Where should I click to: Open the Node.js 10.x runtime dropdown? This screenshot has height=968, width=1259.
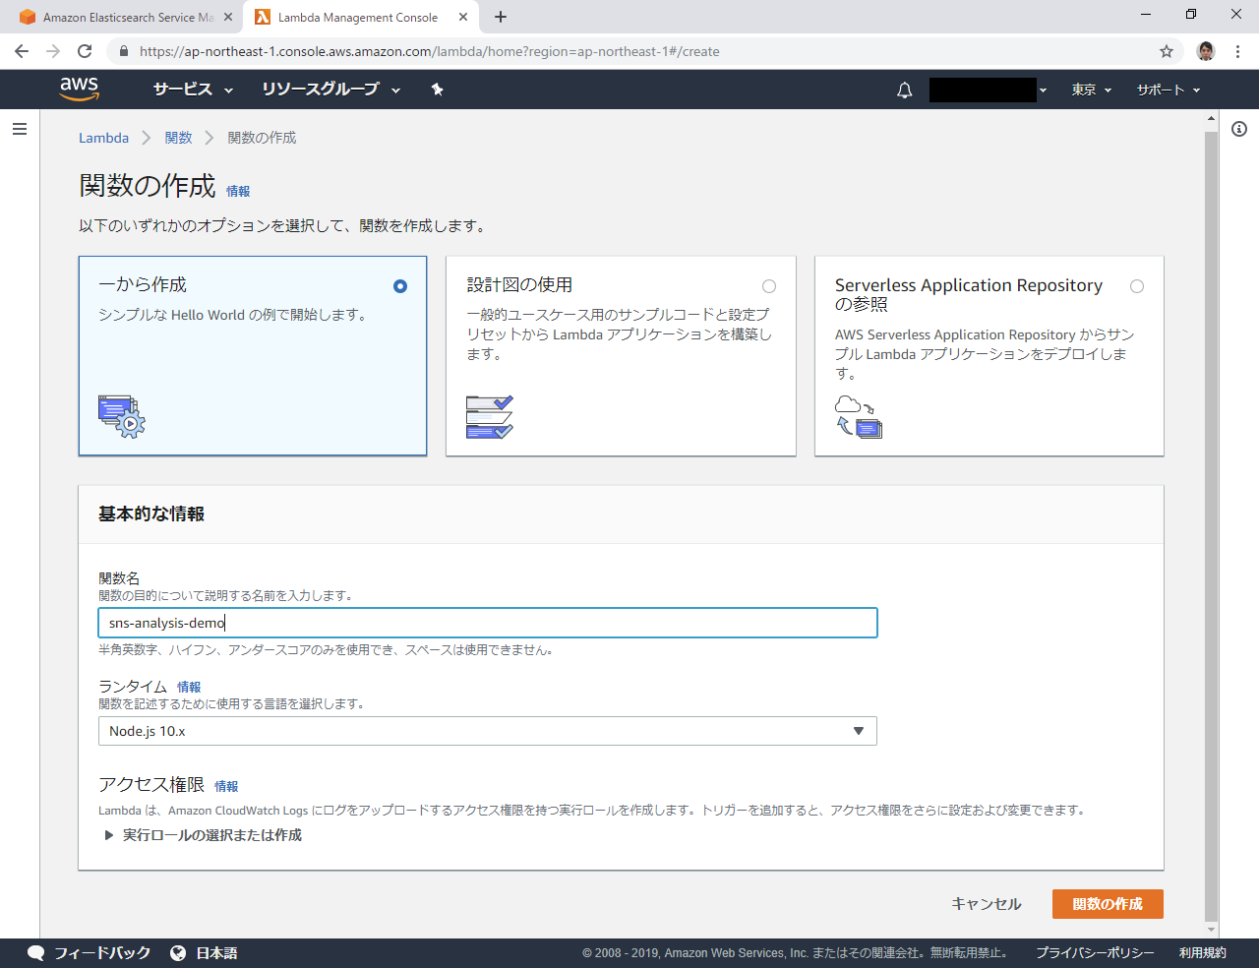(x=487, y=731)
